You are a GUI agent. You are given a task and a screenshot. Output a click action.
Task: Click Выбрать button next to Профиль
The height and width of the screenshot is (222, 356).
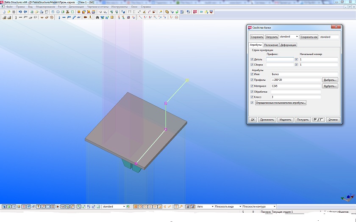pyautogui.click(x=330, y=80)
